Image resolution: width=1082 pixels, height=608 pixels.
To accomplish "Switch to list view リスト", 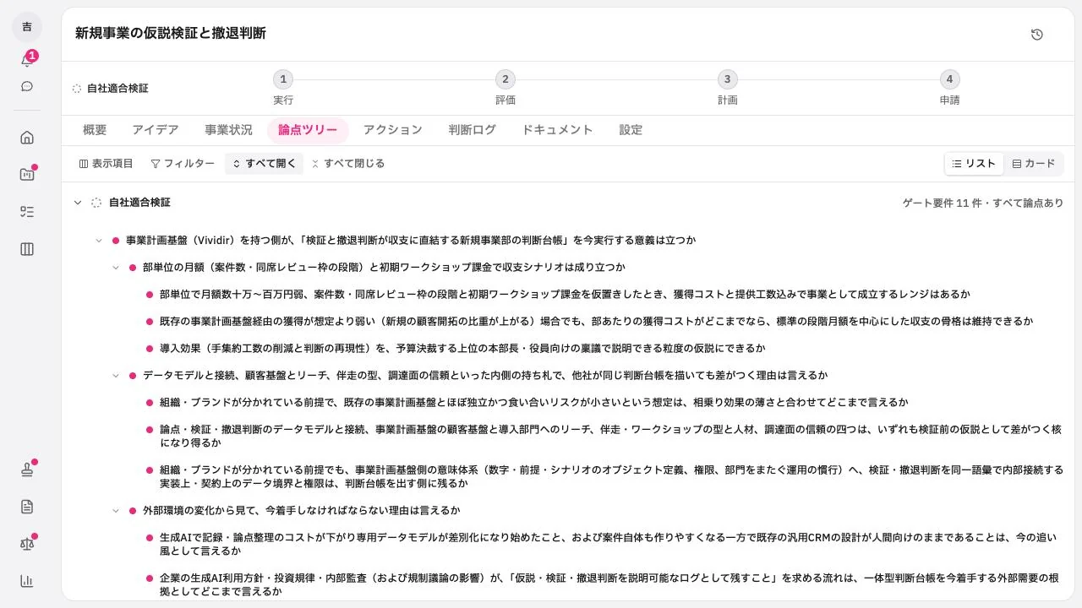I will click(974, 164).
